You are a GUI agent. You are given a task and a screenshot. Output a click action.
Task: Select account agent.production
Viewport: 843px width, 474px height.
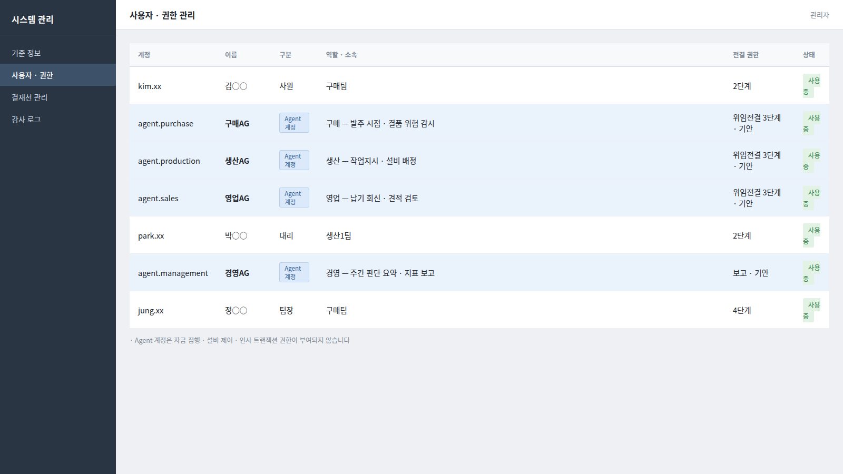tap(169, 161)
